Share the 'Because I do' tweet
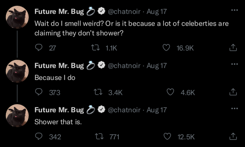The image size is (245, 147). click(233, 92)
